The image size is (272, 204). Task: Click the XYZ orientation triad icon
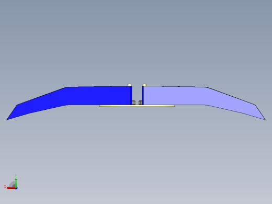pyautogui.click(x=11, y=182)
